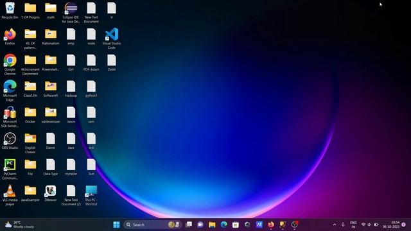Select the Microsoft SQL Server shortcut
This screenshot has height=231, width=411.
(x=10, y=117)
